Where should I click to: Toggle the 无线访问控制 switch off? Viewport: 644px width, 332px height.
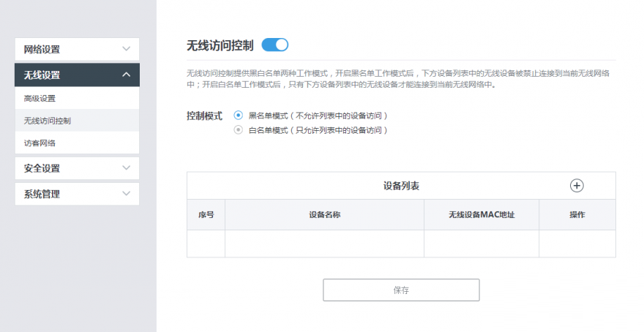click(x=275, y=45)
